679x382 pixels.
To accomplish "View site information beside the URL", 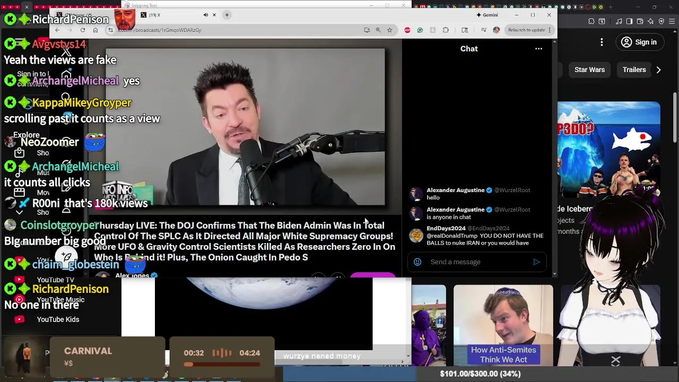I will pos(110,30).
